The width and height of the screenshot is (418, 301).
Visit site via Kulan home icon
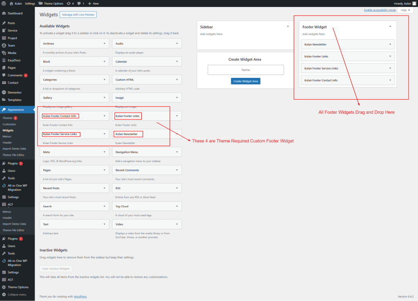pos(11,3)
